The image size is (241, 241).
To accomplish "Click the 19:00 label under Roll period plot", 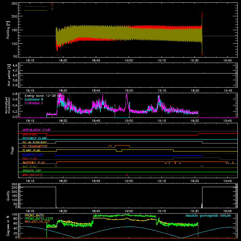I will 129,91.
